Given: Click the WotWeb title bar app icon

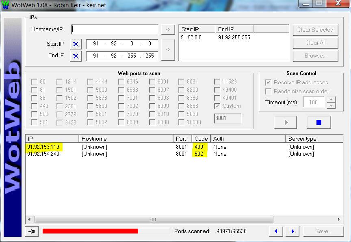Looking at the screenshot, I should [5, 5].
